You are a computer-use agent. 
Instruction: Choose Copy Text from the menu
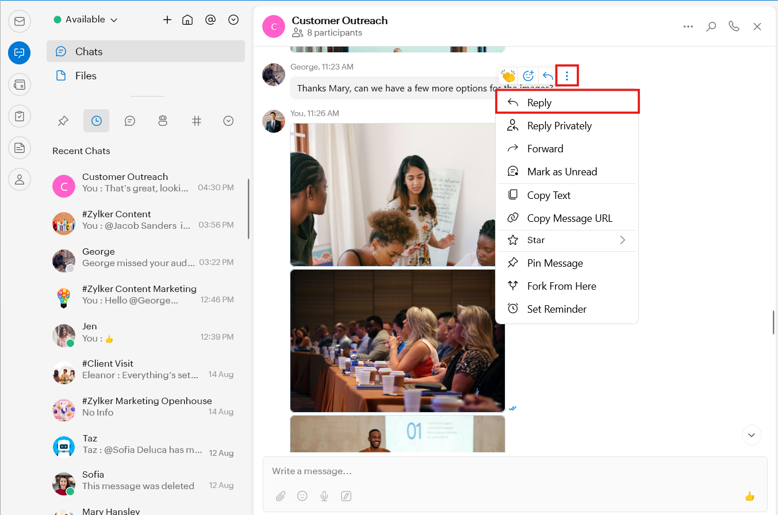pos(567,195)
